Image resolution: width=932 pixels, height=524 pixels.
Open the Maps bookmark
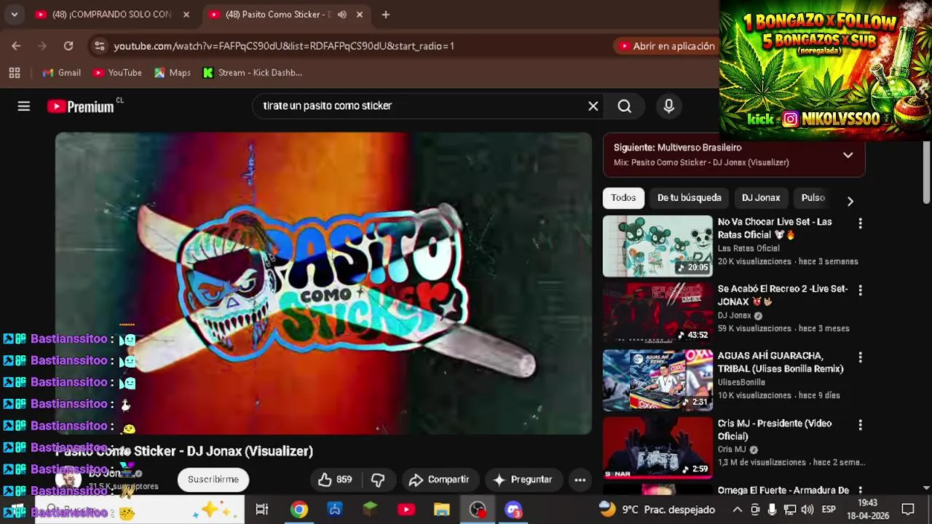tap(173, 73)
